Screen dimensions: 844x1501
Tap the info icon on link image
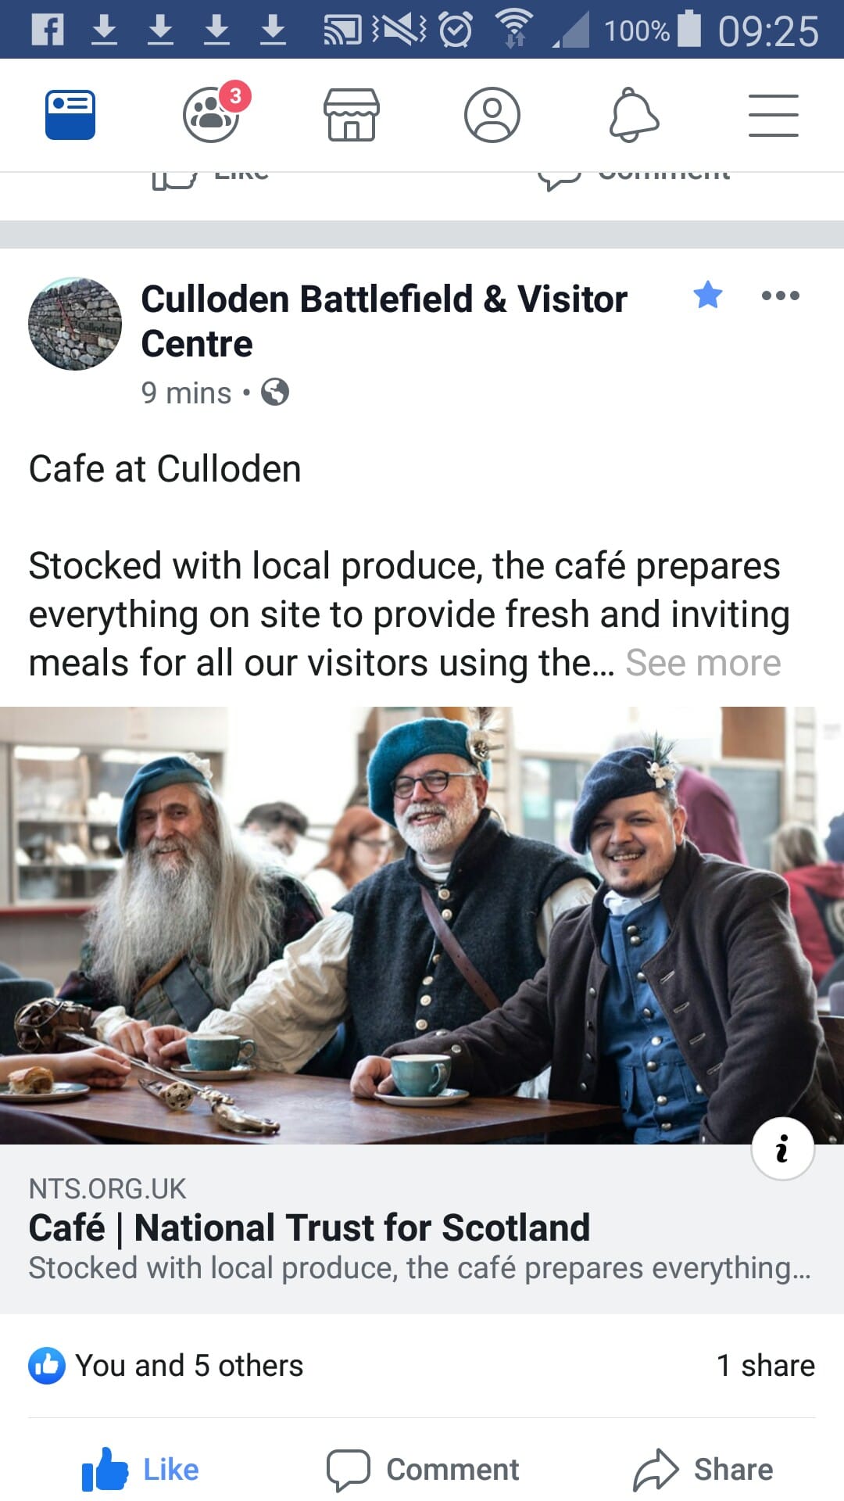point(783,1148)
